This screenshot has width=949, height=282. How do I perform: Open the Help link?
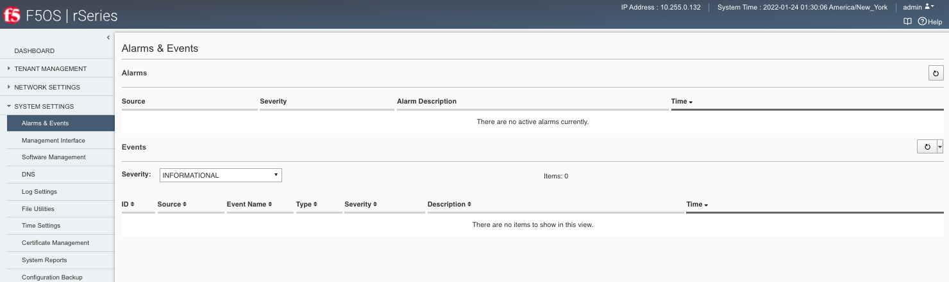coord(930,22)
